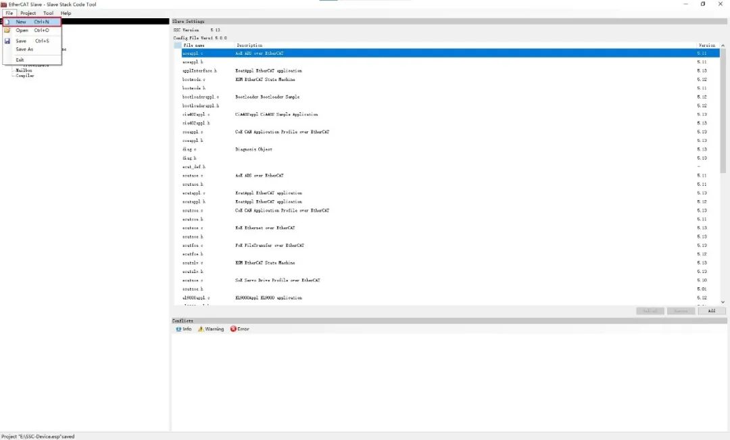
Task: Choose Save As in File menu
Action: (x=32, y=49)
